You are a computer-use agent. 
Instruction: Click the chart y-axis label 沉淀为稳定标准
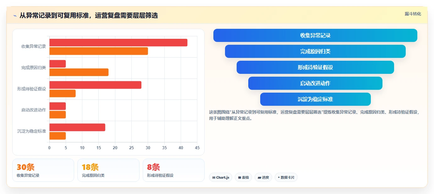(x=31, y=131)
